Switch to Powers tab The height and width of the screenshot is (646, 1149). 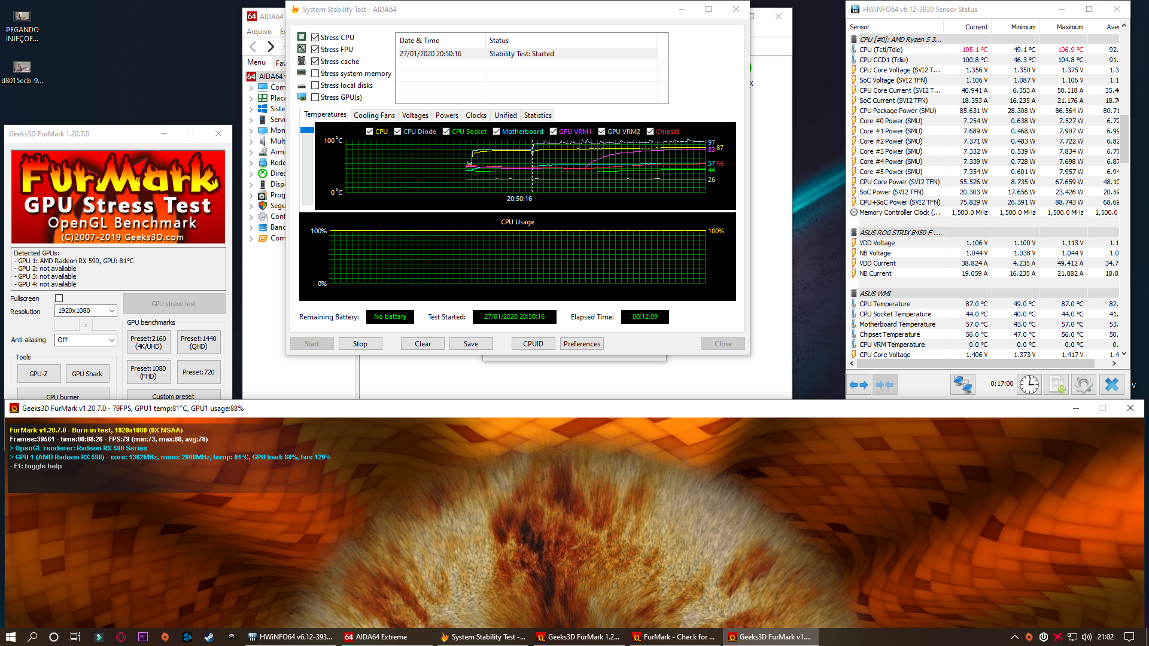[x=447, y=115]
